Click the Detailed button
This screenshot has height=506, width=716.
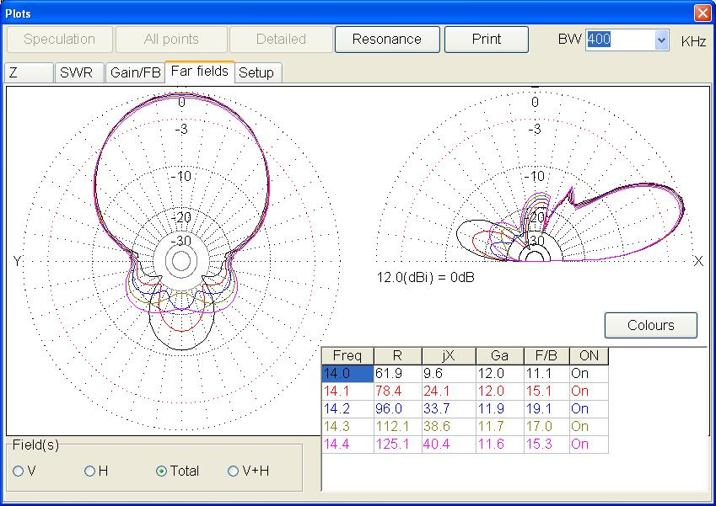[x=279, y=39]
